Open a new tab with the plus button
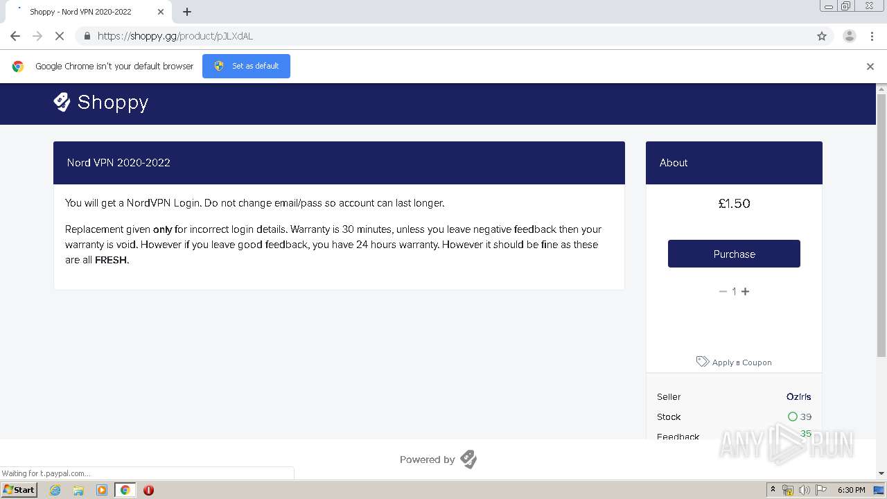Viewport: 887px width, 499px height. 187,12
